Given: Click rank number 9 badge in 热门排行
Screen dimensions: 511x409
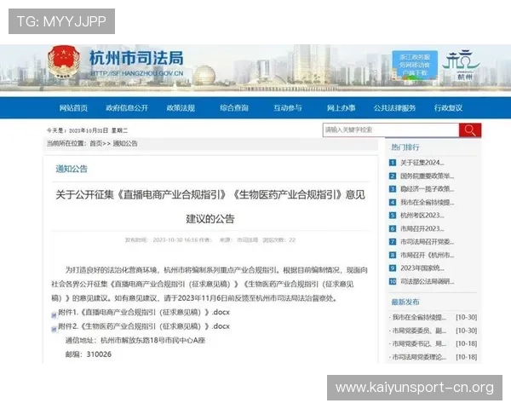Looking at the screenshot, I should [393, 268].
